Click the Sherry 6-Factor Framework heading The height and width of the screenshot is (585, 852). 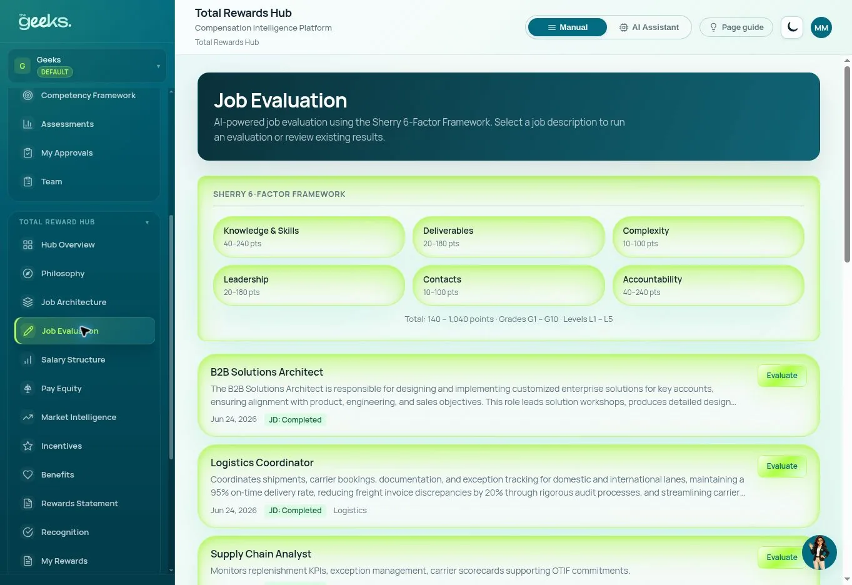tap(279, 194)
